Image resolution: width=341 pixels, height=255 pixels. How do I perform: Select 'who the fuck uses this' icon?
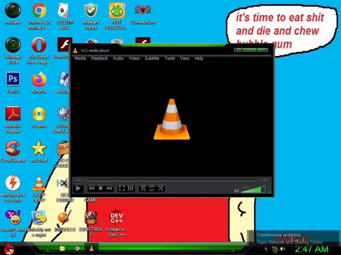13,189
